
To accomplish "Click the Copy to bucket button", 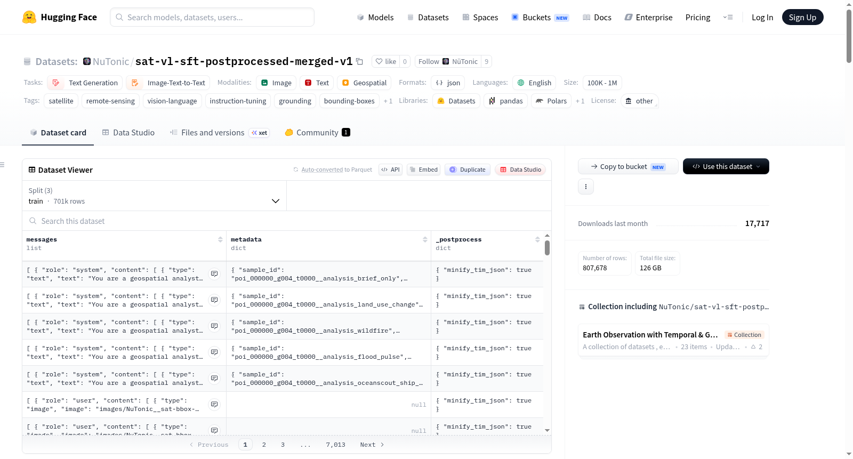I will 628,166.
